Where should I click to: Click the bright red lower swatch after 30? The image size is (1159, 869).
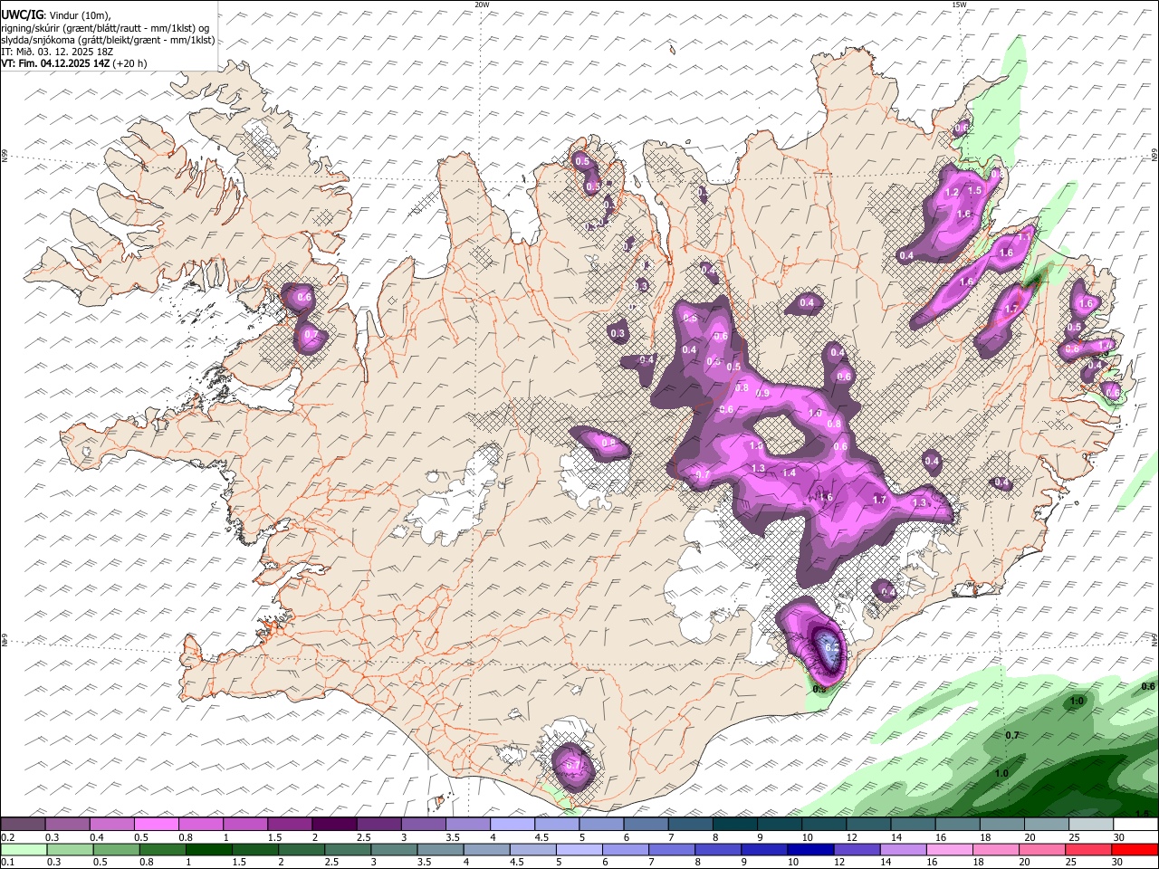[x=1134, y=849]
